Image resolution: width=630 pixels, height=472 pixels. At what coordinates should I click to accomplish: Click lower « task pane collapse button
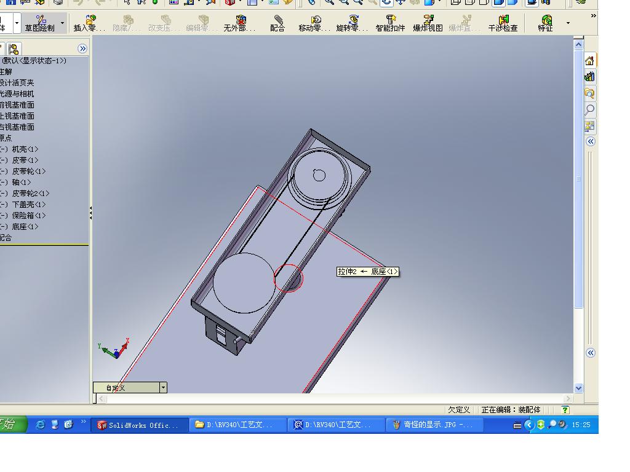pyautogui.click(x=590, y=353)
